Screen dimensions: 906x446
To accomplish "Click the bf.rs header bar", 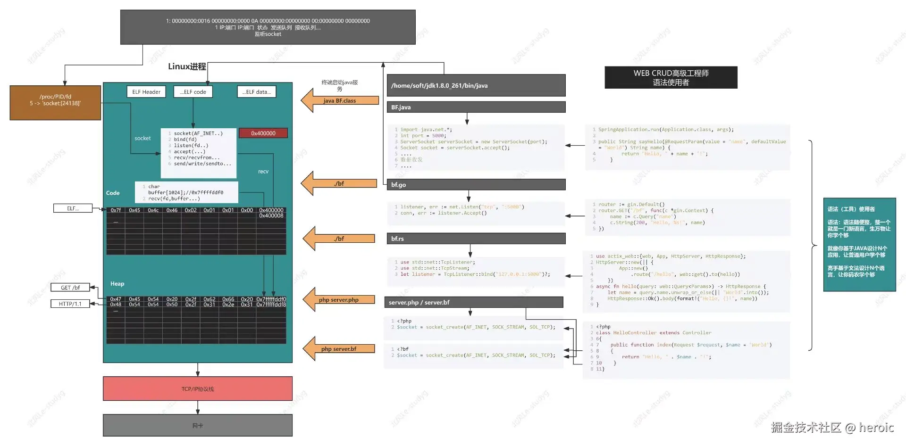I will coord(476,239).
